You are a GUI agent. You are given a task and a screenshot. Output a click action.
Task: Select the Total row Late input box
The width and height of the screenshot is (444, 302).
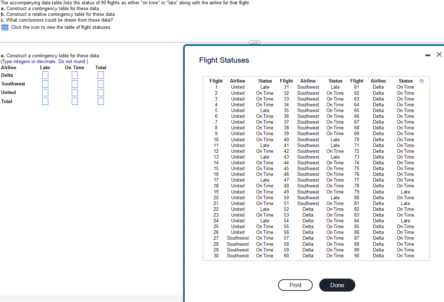[45, 101]
